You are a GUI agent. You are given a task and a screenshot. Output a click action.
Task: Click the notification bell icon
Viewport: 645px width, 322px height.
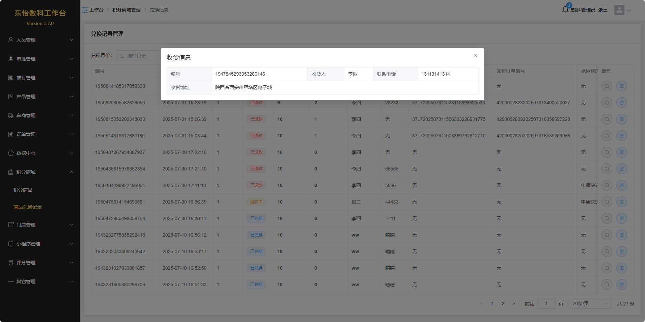pos(565,9)
